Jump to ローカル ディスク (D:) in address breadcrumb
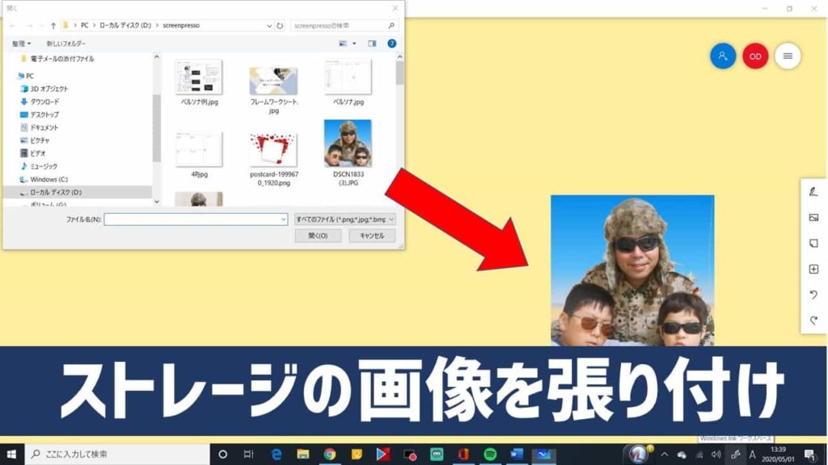The width and height of the screenshot is (828, 465). click(x=125, y=25)
